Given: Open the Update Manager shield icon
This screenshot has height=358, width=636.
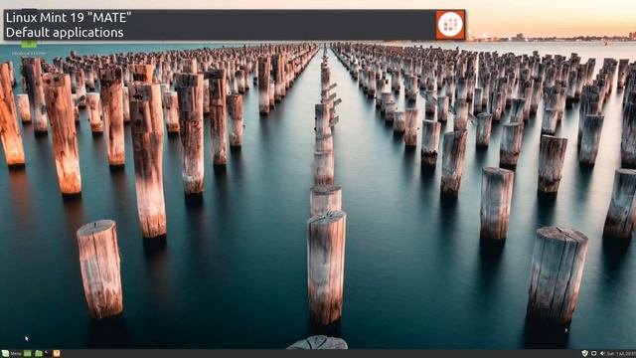Looking at the screenshot, I should [585, 354].
